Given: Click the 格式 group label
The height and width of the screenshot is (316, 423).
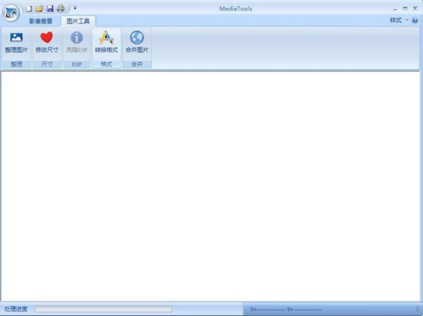Looking at the screenshot, I should click(106, 64).
